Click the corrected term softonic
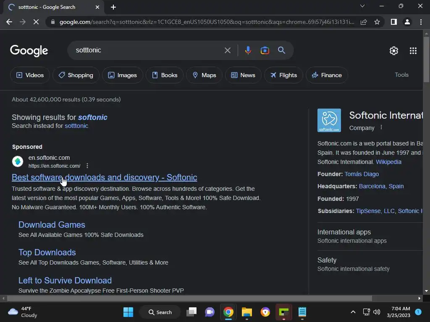430x322 pixels. pos(93,117)
